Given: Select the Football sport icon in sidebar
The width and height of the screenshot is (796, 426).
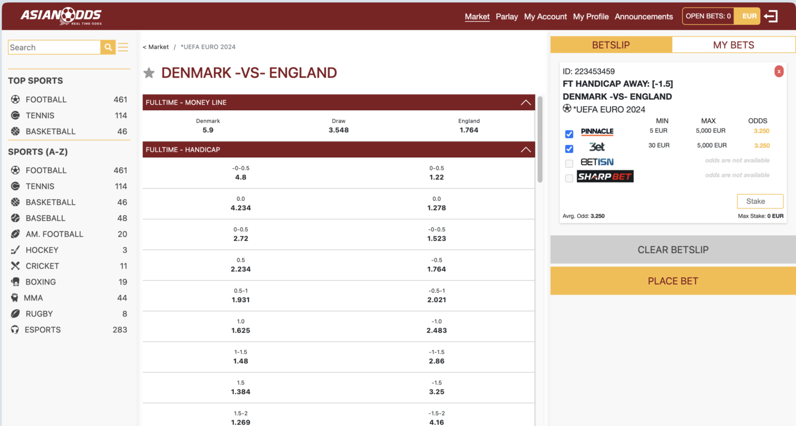Looking at the screenshot, I should (15, 99).
